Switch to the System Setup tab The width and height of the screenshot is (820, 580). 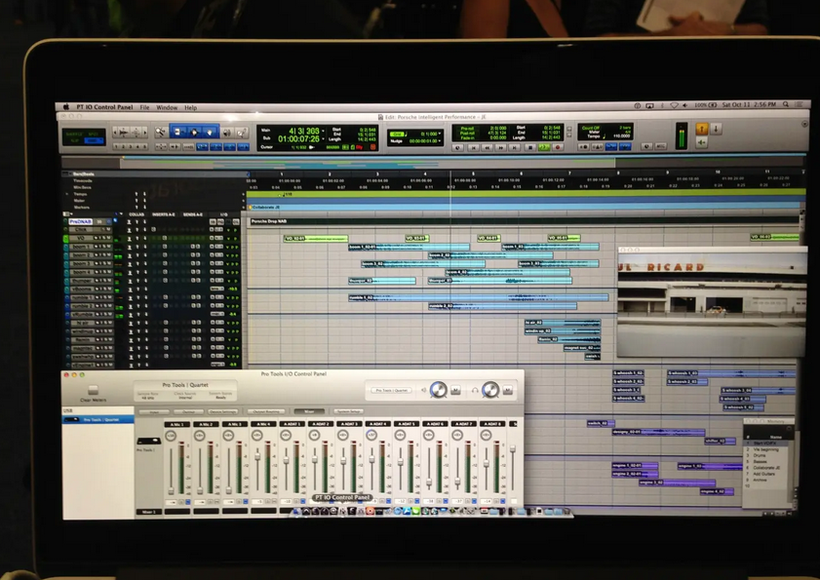tap(348, 411)
